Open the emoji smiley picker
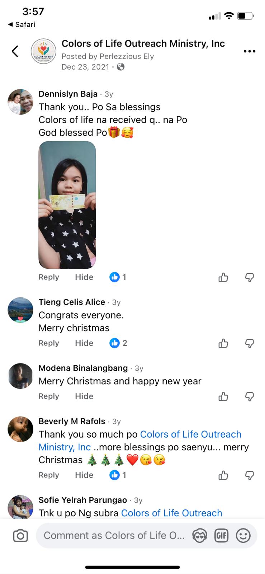Viewport: 265px width, 574px height. pos(243,536)
